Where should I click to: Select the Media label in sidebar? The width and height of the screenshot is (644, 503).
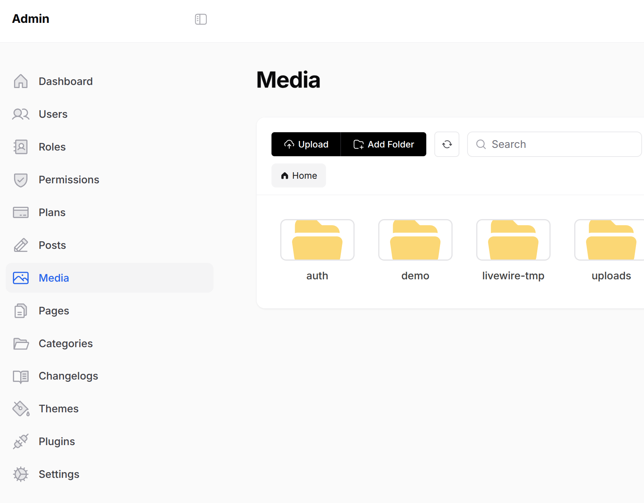(x=54, y=278)
